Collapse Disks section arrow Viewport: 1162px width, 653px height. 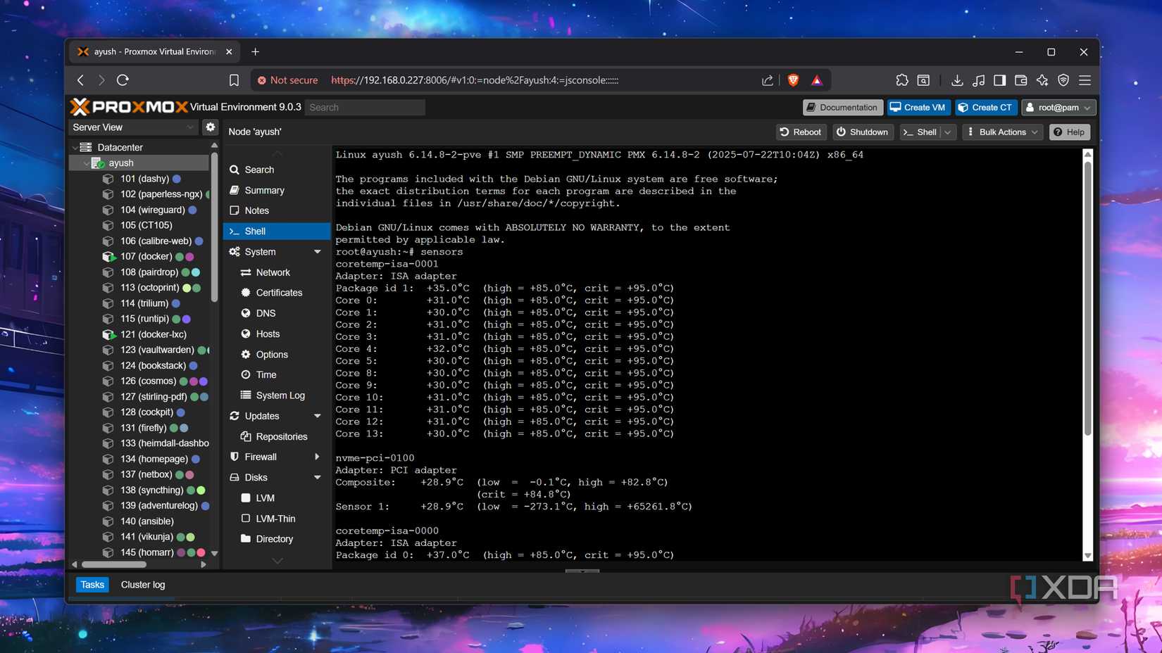[317, 477]
